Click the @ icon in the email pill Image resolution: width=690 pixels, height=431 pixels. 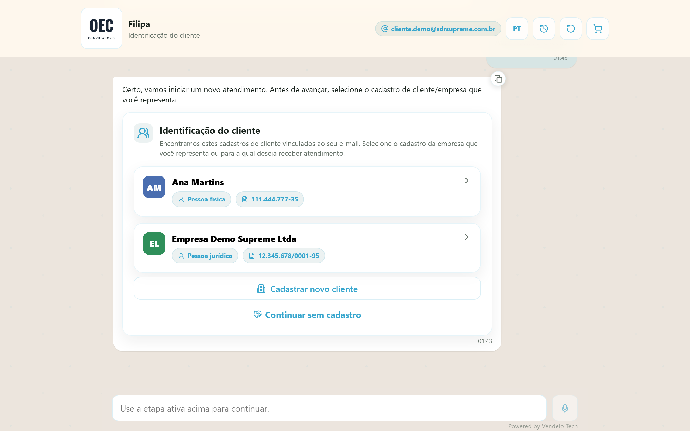click(385, 29)
